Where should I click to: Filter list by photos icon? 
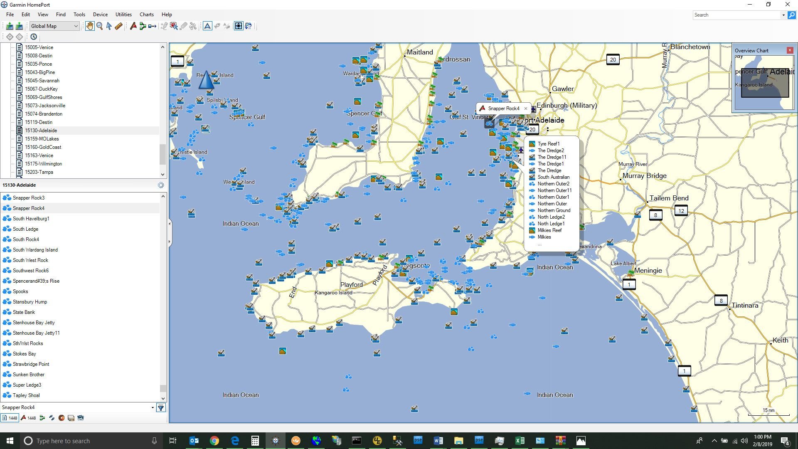tap(81, 418)
